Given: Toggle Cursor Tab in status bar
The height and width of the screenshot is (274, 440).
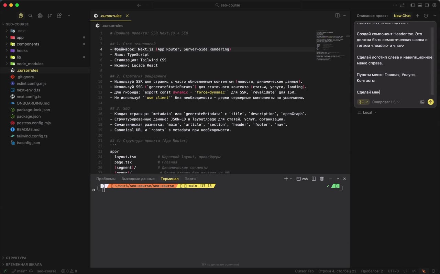Looking at the screenshot, I should point(304,271).
